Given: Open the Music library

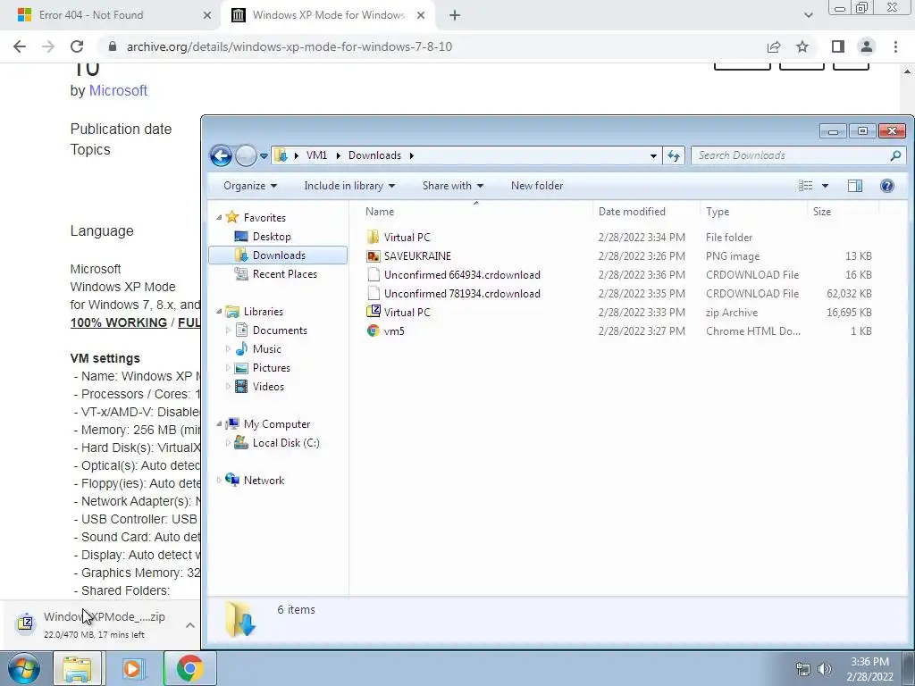Looking at the screenshot, I should [x=267, y=349].
